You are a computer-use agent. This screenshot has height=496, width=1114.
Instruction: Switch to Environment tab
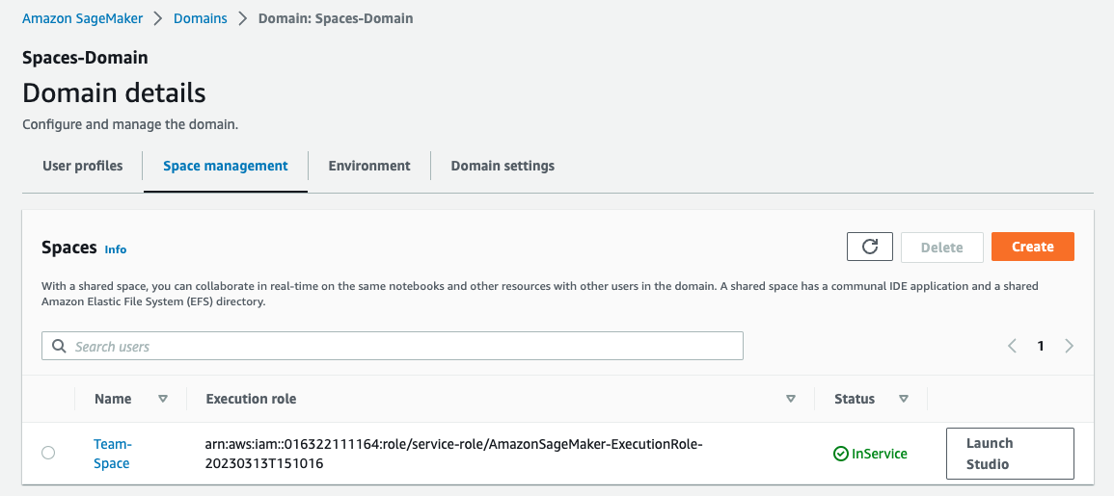[x=369, y=166]
